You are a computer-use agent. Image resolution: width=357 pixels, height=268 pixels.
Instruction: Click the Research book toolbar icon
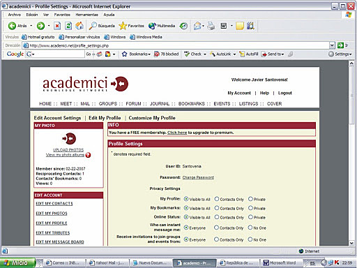tap(250, 26)
